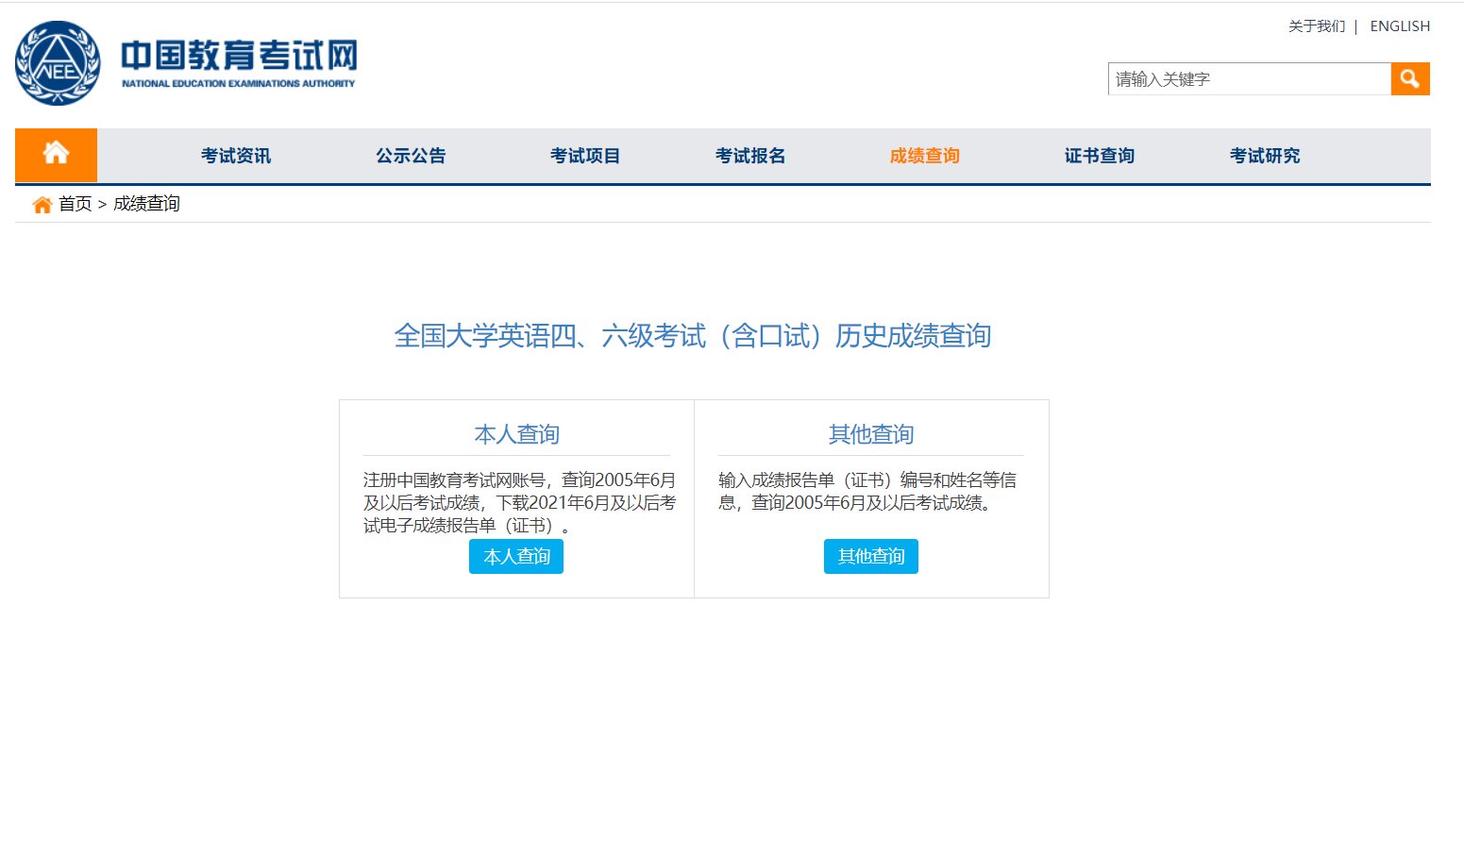This screenshot has height=841, width=1464.
Task: Select the 考试项目 navigation tab
Action: click(586, 156)
